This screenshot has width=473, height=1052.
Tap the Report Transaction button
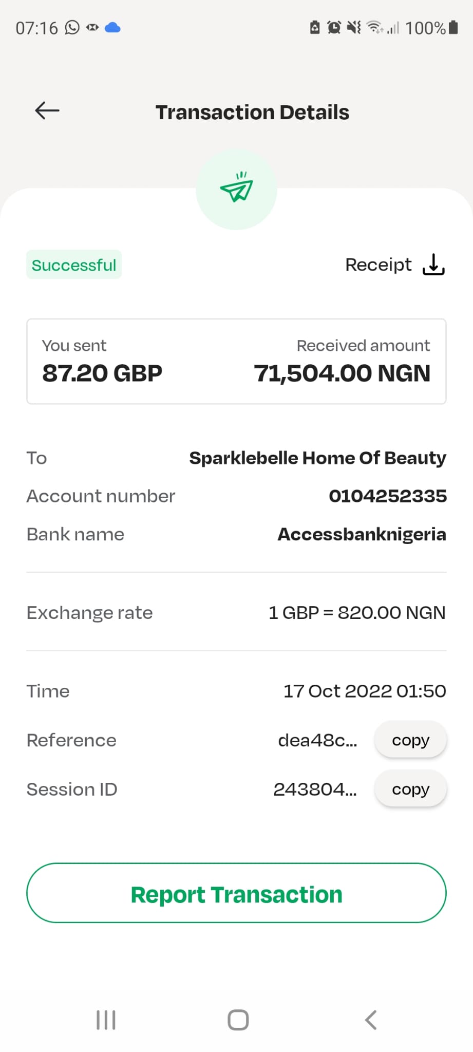[x=236, y=893]
